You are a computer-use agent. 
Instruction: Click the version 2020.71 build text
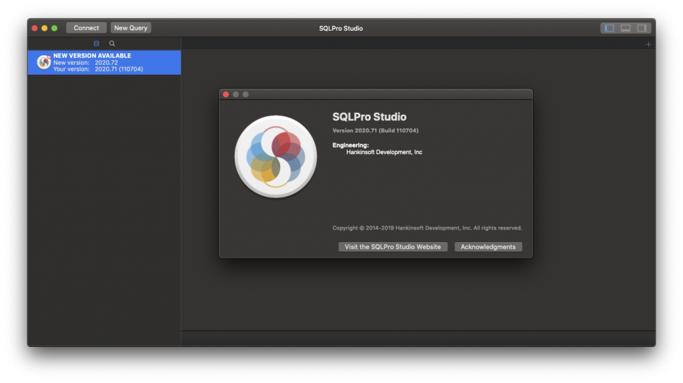click(x=375, y=130)
